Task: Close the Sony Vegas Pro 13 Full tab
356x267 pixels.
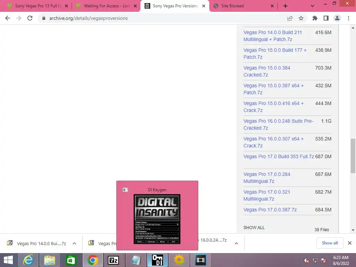Action: (66, 6)
